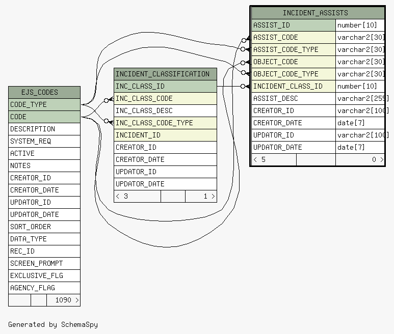The height and width of the screenshot is (334, 394).
Task: Select ASSIST_ID primary key column
Action: tap(294, 25)
